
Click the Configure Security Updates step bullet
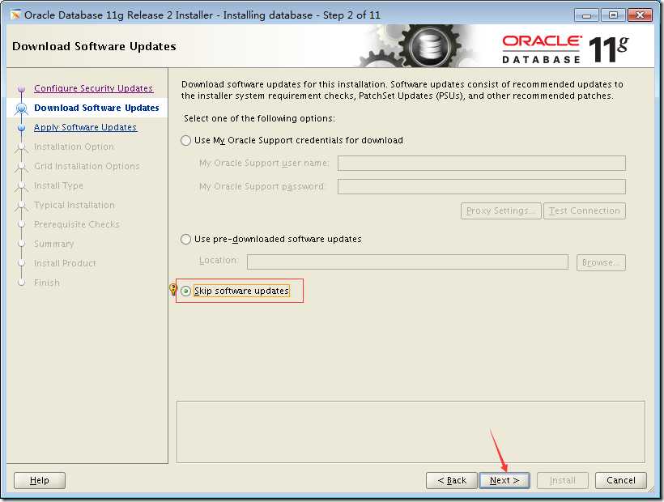point(21,89)
